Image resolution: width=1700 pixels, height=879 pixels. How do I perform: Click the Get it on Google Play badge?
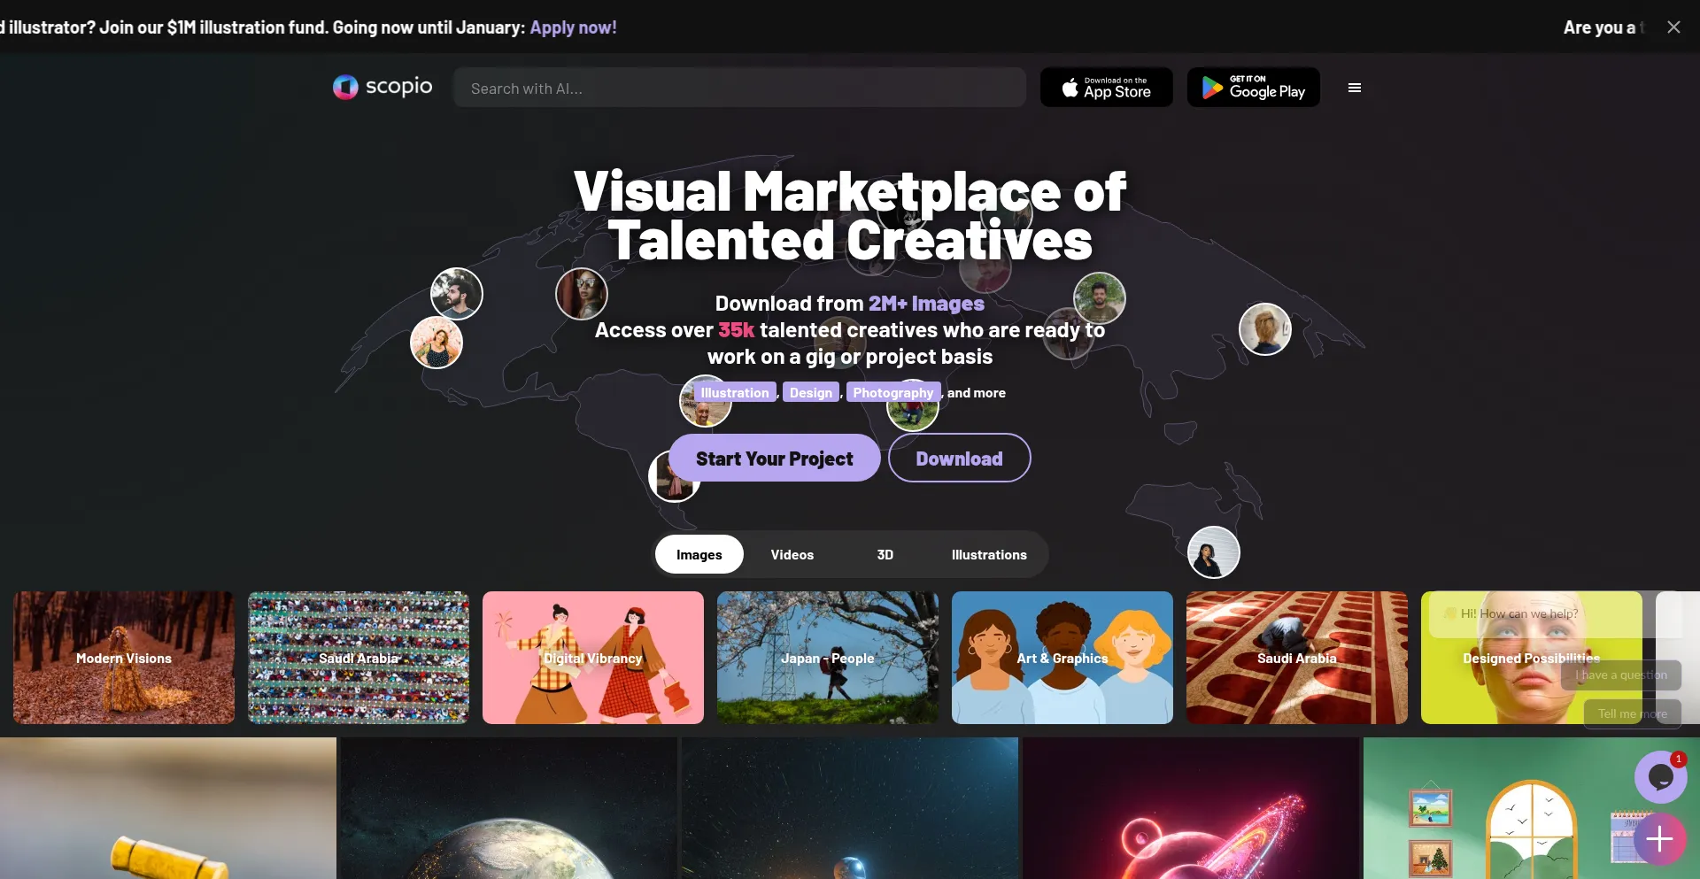[x=1253, y=88]
